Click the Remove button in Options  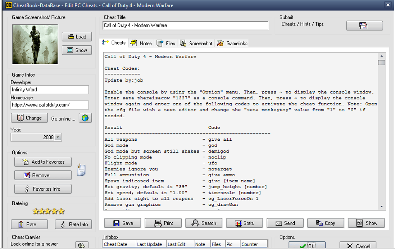point(43,176)
